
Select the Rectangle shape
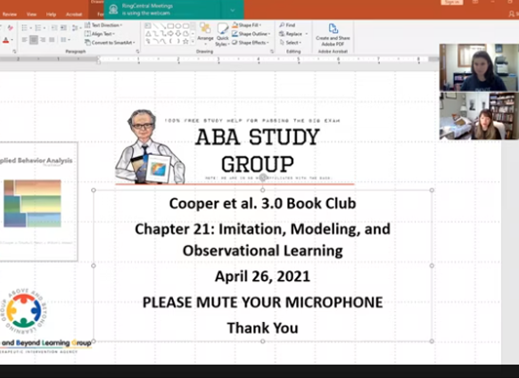(x=170, y=26)
